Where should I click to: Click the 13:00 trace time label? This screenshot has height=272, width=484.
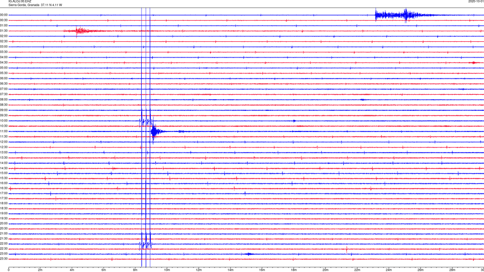[4, 152]
